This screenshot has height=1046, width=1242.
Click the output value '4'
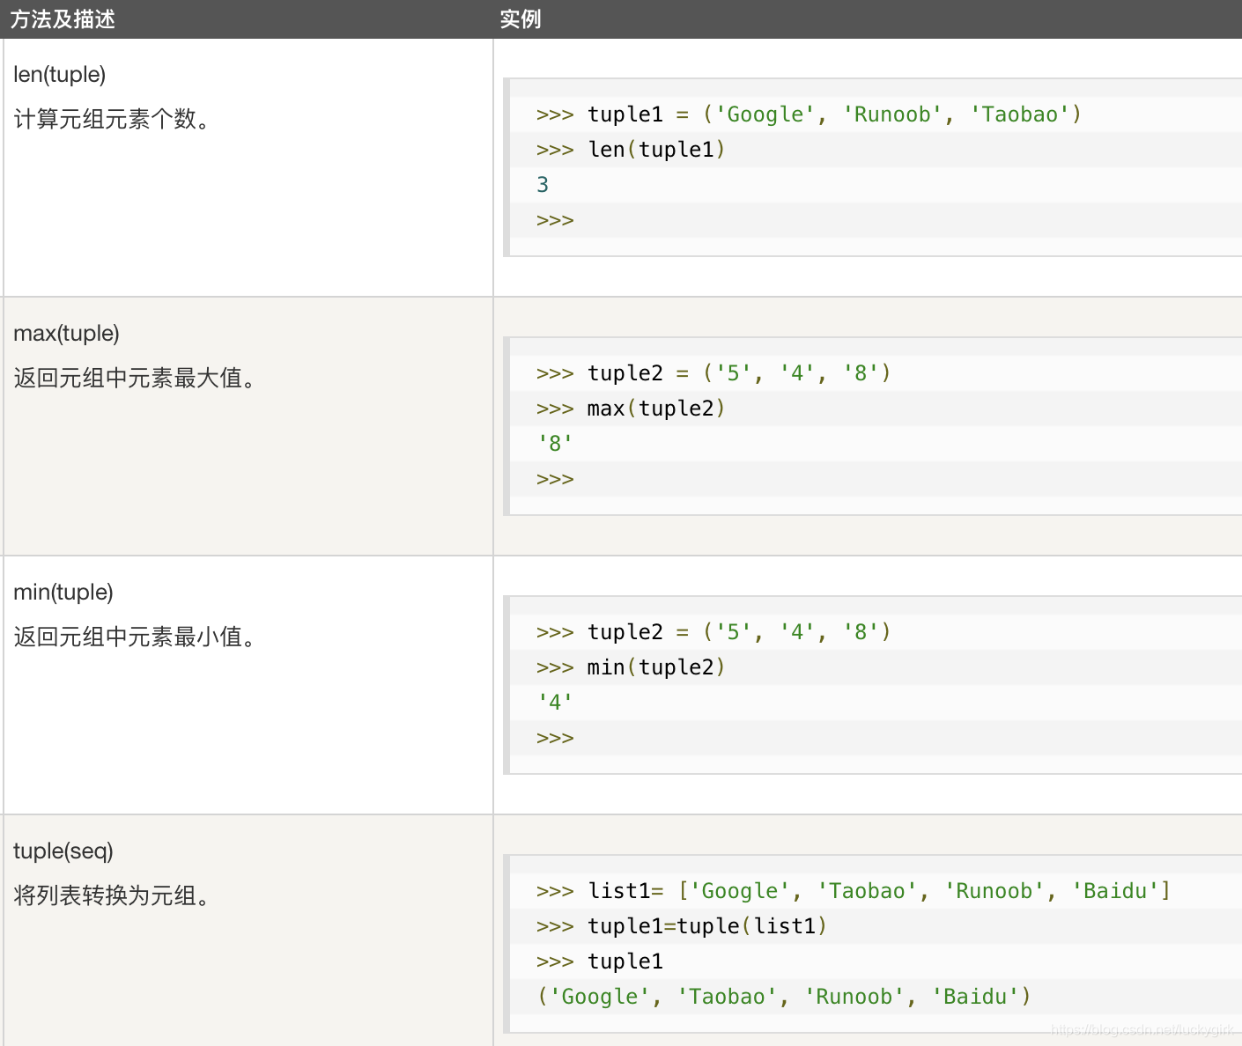pos(555,703)
